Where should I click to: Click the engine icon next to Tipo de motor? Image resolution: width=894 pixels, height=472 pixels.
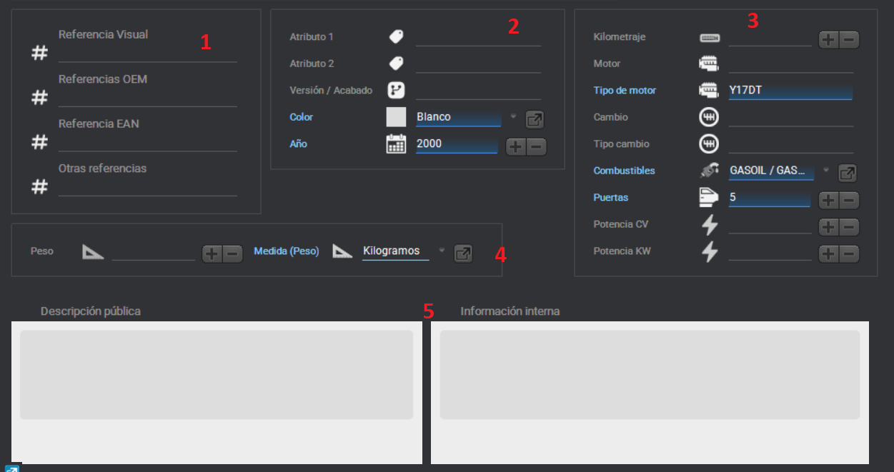[709, 91]
